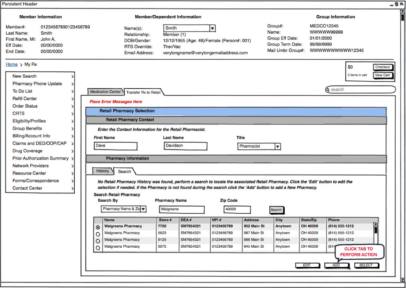Focus the Pharmacy Name field containing Walgreens
This screenshot has width=406, height=288.
tap(182, 210)
